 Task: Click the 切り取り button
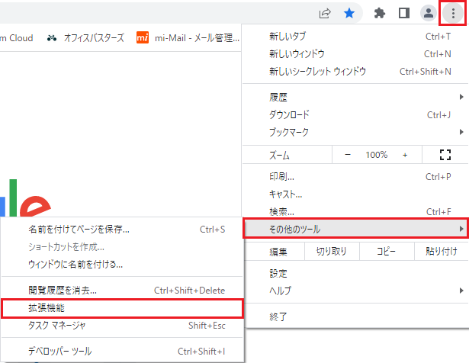tap(332, 252)
